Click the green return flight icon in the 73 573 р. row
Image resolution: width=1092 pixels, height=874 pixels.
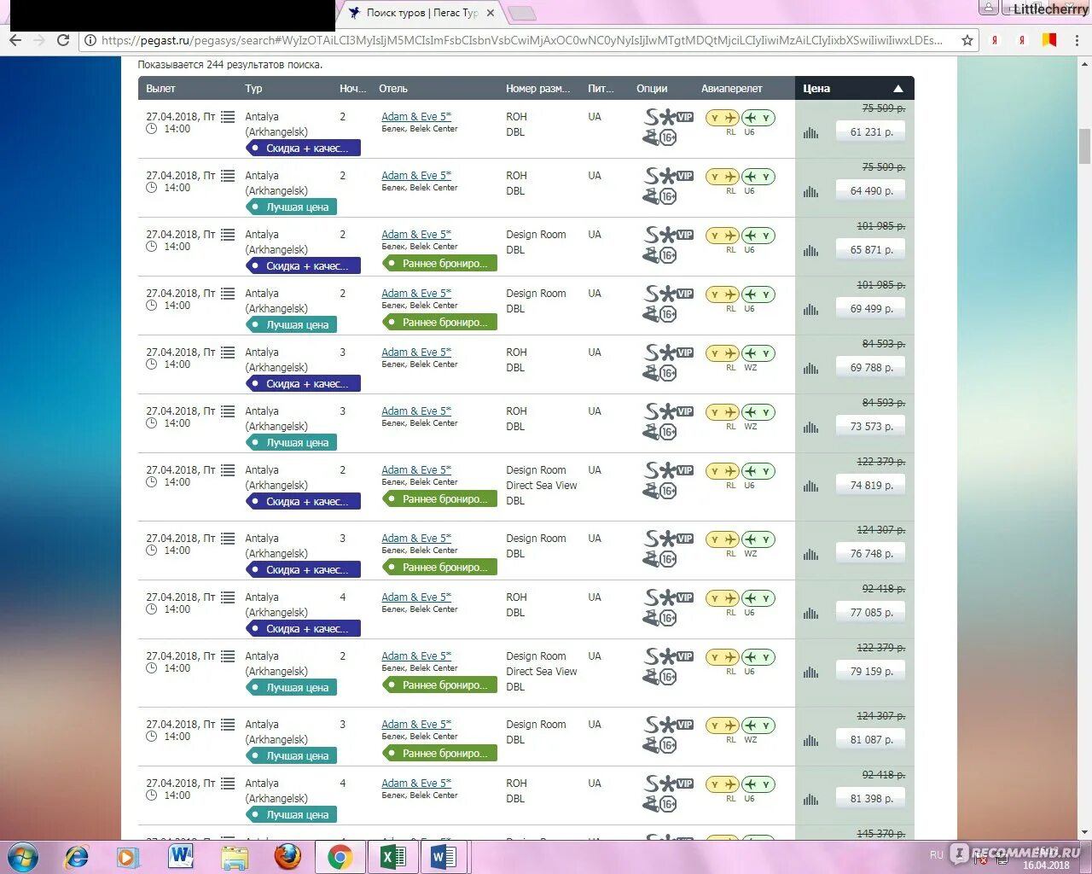point(758,412)
